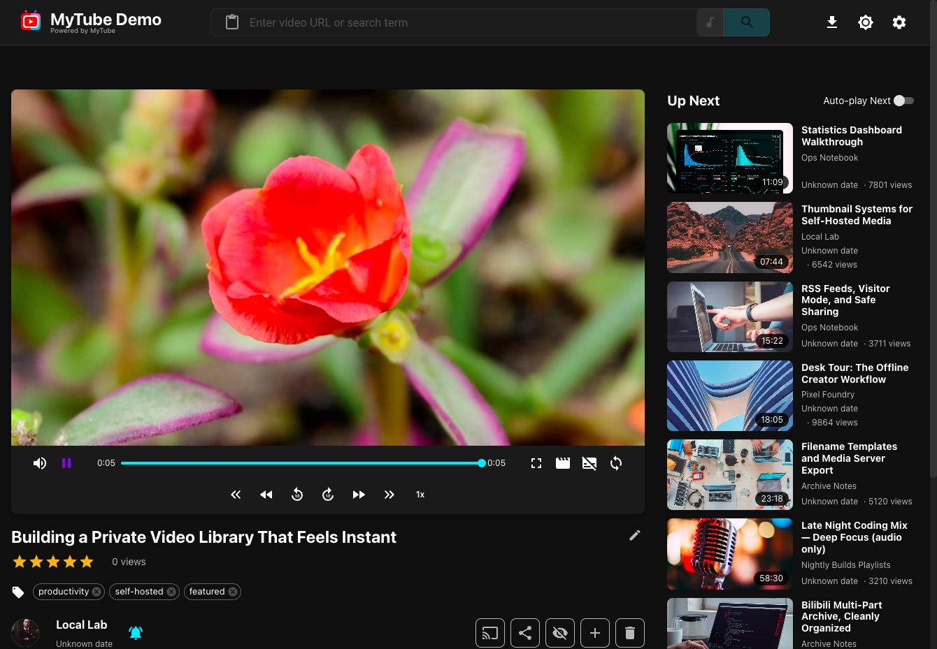Pause the playing video

click(66, 463)
